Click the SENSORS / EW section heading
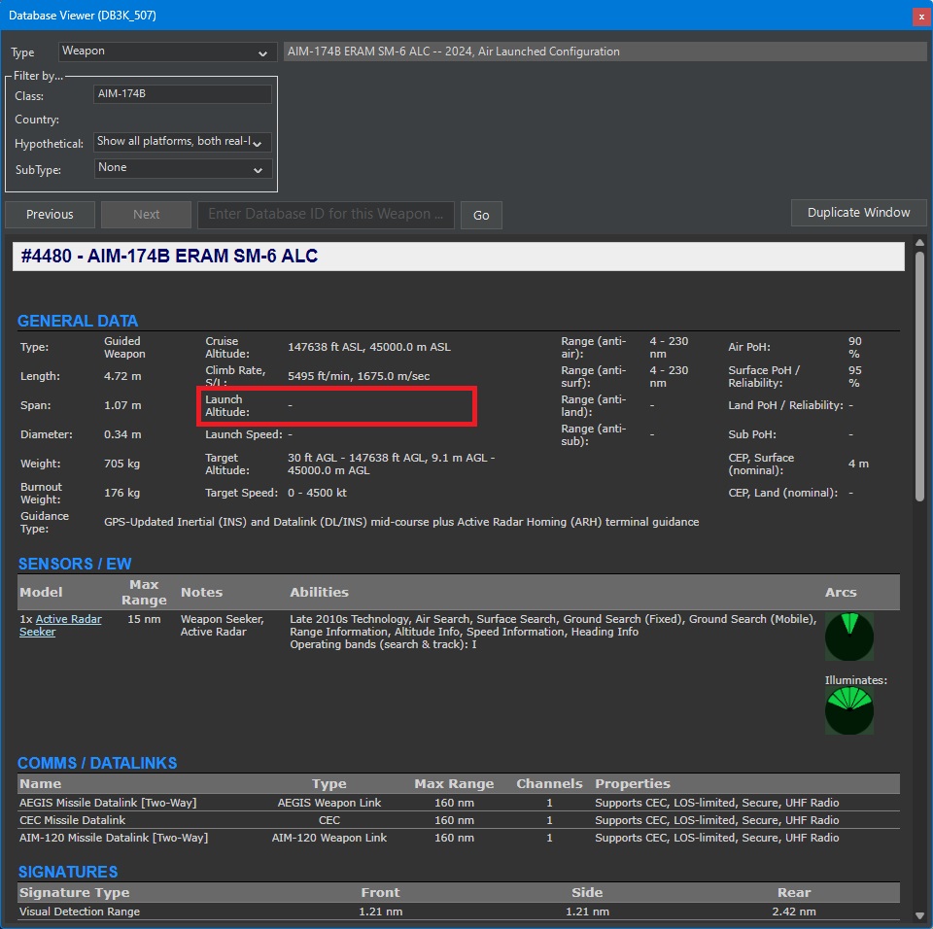Screen dimensions: 933x929 [75, 564]
